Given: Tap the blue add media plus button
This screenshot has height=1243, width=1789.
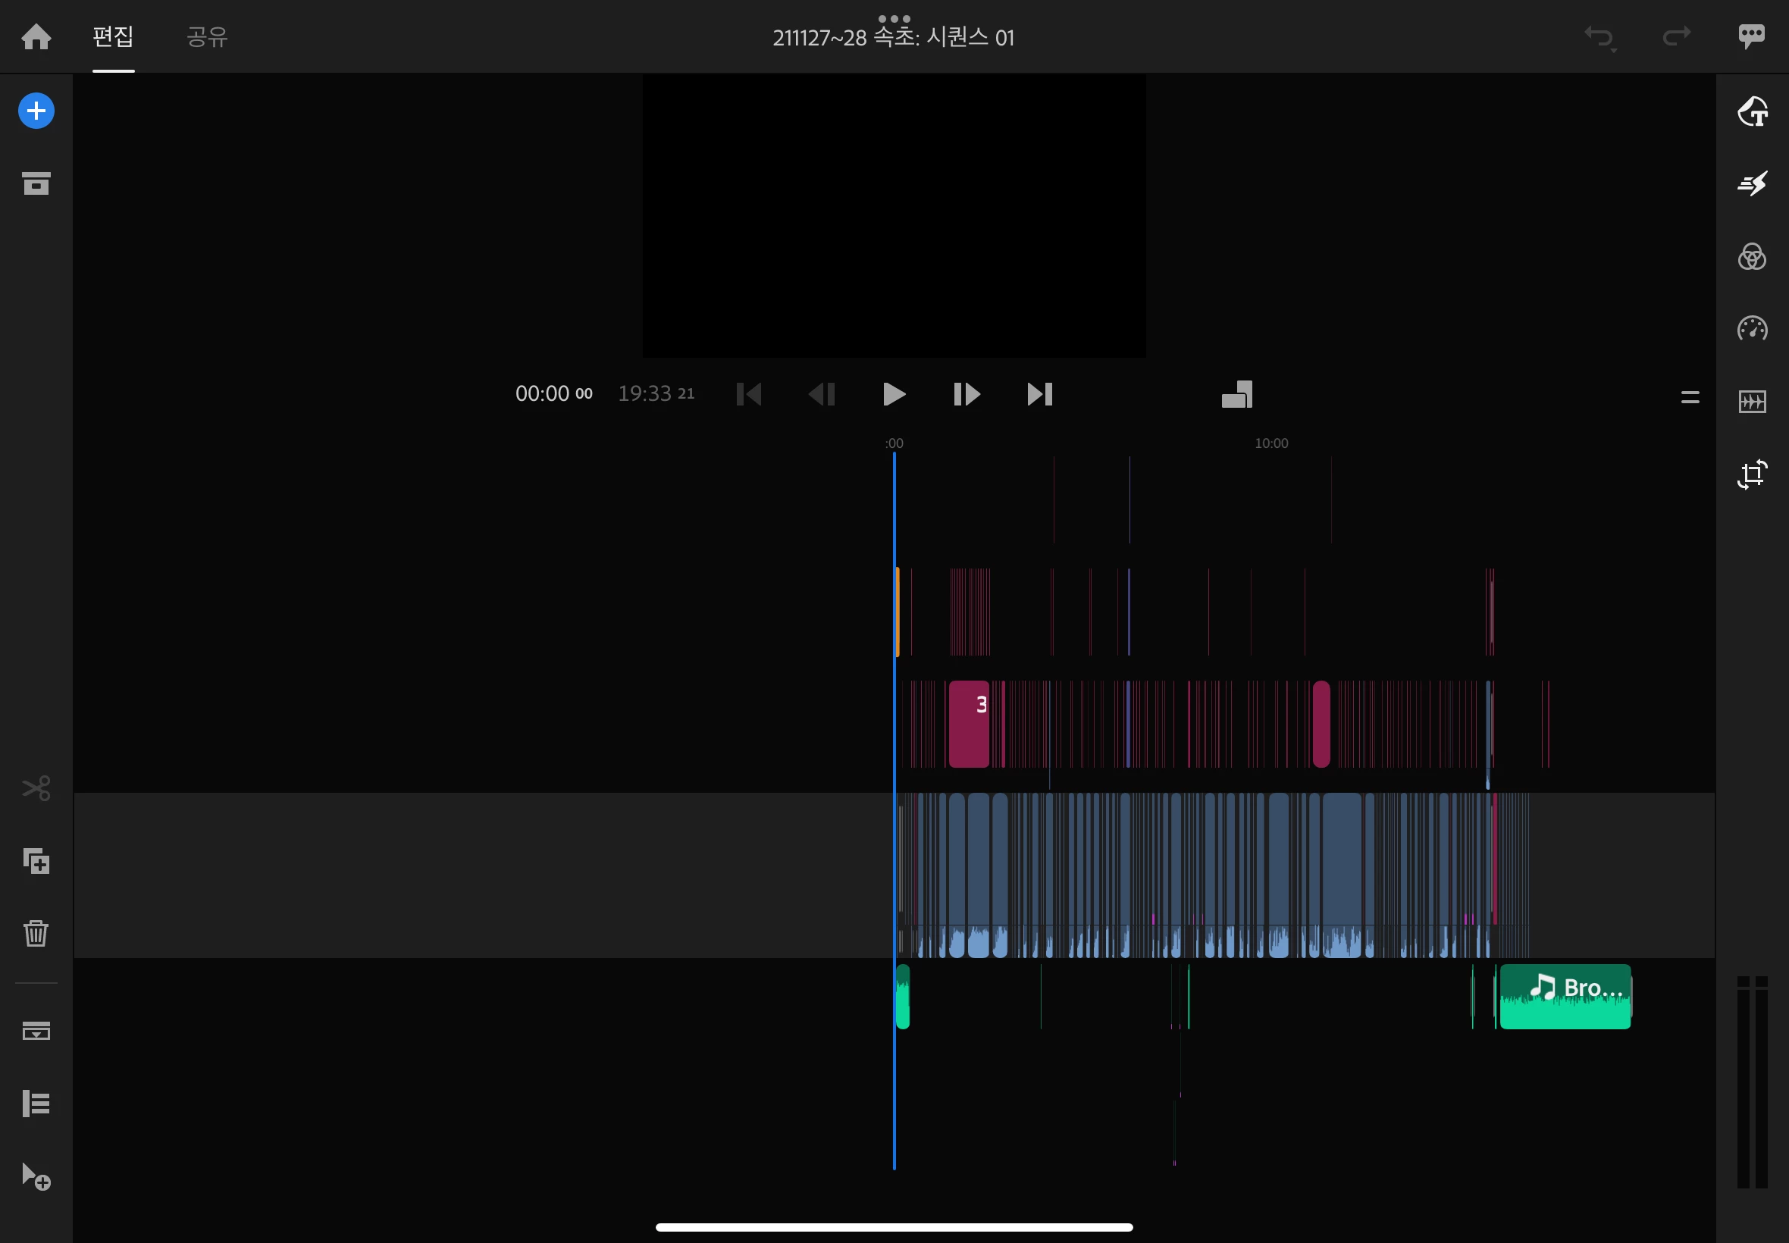Looking at the screenshot, I should [x=36, y=111].
